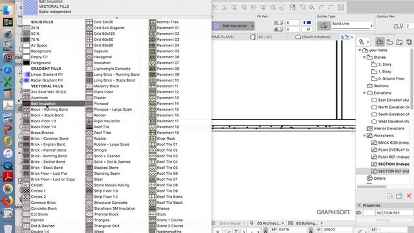414x233 pixels.
Task: Select the Normal Tiles fill
Action: coord(168,22)
